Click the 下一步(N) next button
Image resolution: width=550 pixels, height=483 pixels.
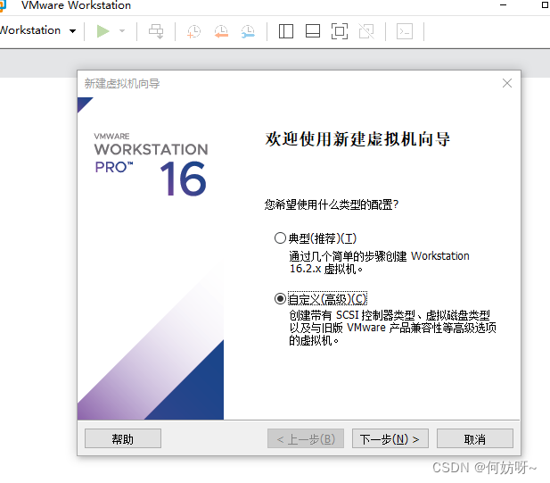[x=390, y=438]
